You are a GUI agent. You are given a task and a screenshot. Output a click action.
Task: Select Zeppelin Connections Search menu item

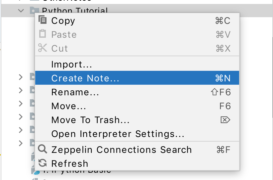[122, 150]
